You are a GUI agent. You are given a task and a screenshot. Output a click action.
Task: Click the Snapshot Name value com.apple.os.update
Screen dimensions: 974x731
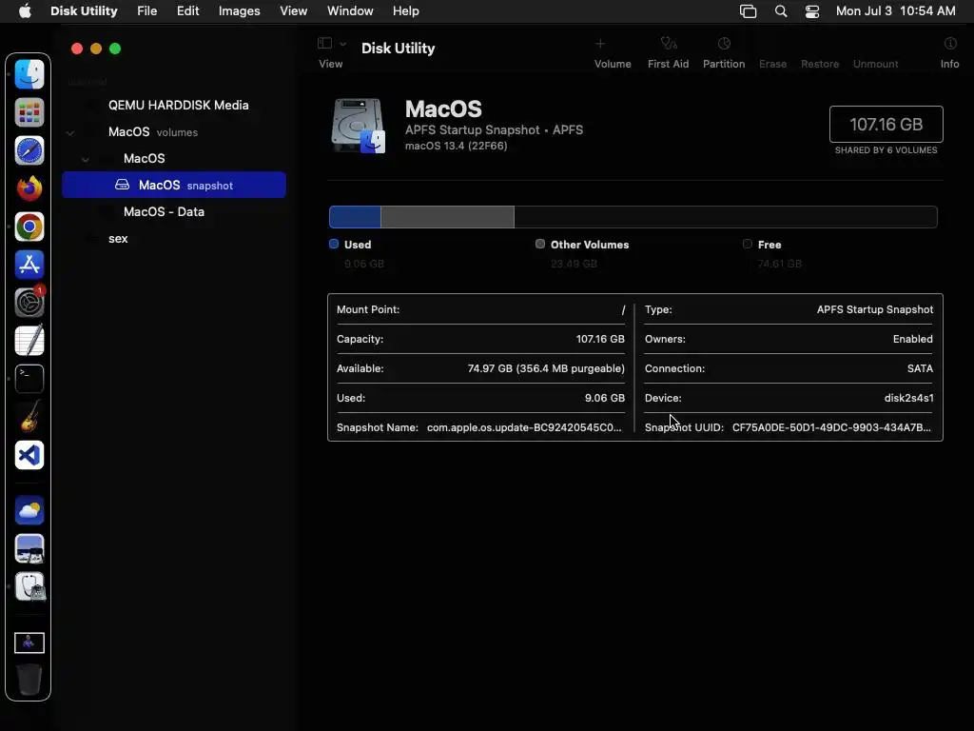point(524,427)
